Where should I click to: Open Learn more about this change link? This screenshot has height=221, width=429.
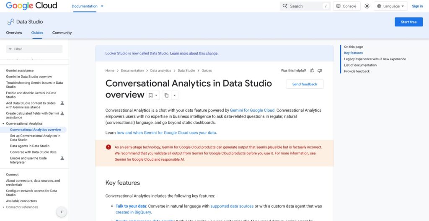[194, 53]
